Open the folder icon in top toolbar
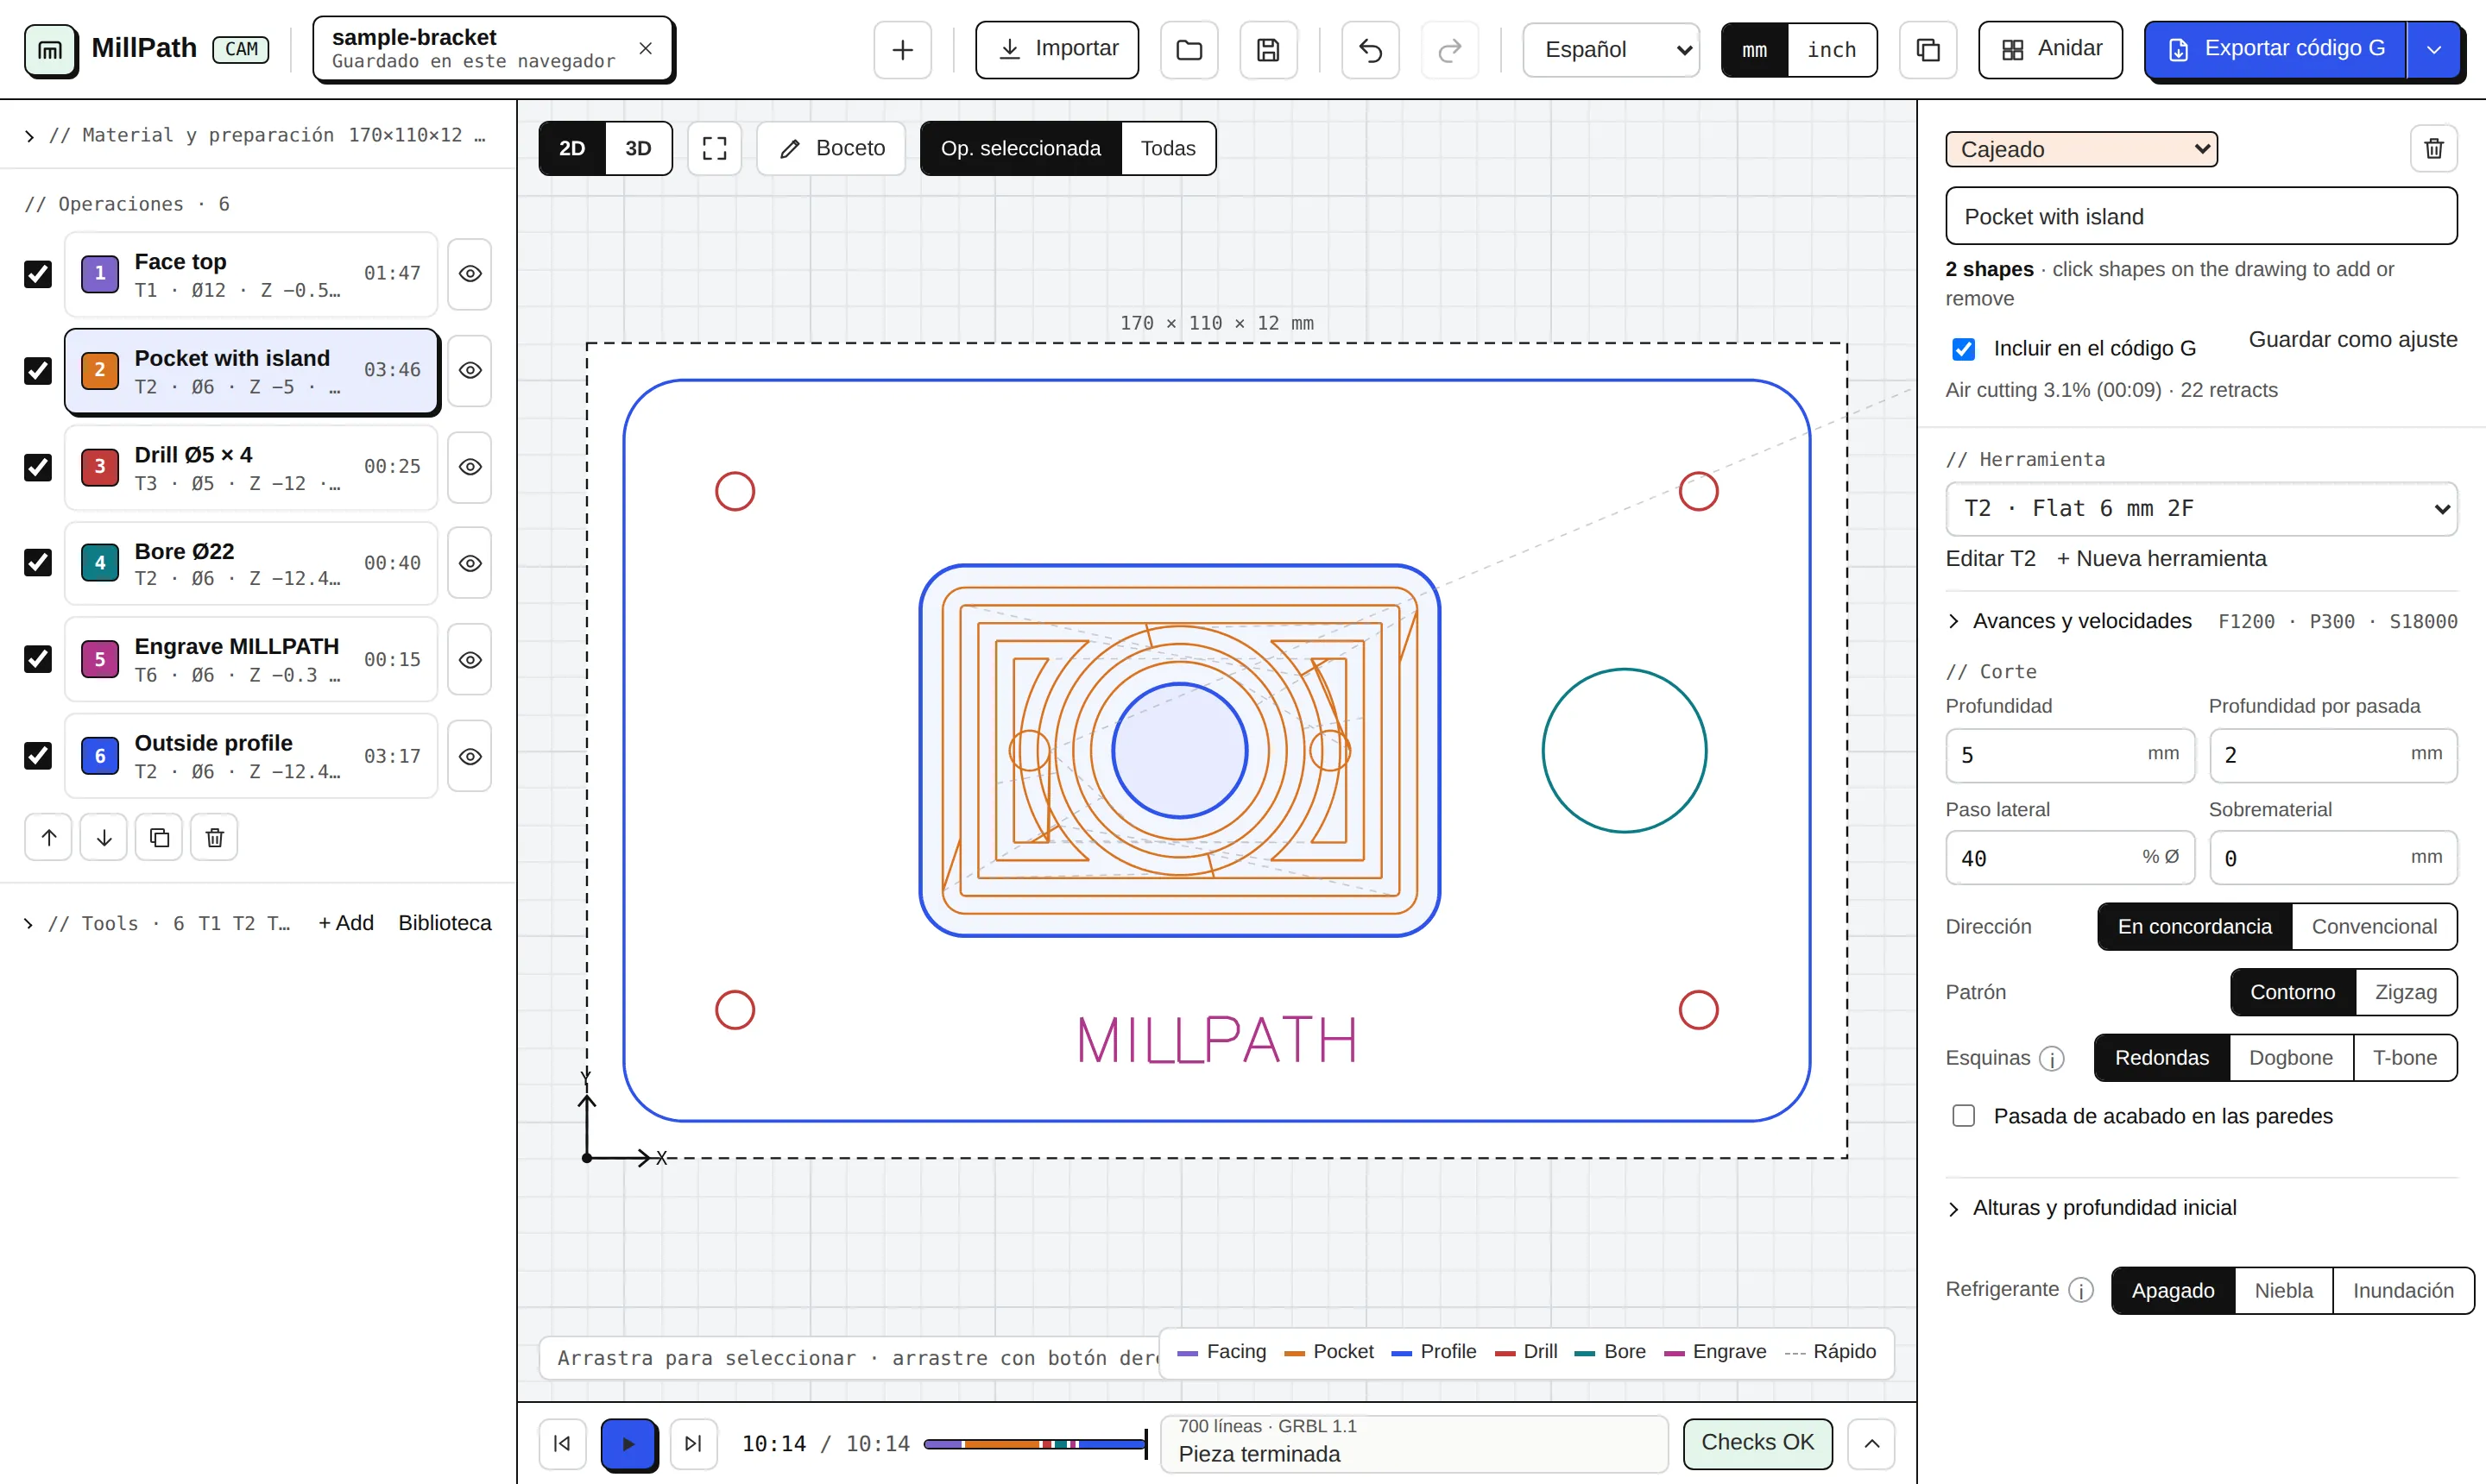 [1189, 50]
